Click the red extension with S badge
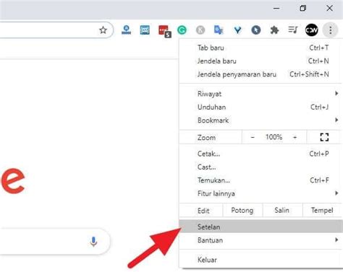This screenshot has width=343, height=272. point(164,31)
